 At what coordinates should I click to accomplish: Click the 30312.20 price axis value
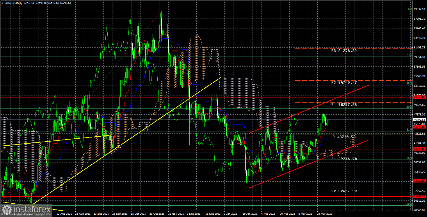click(420, 201)
